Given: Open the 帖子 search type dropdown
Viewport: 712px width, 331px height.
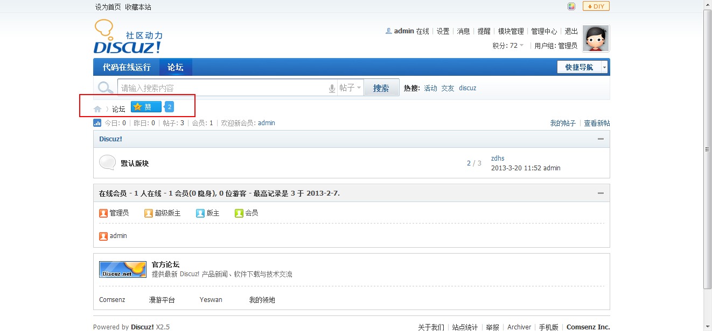Looking at the screenshot, I should coord(350,88).
